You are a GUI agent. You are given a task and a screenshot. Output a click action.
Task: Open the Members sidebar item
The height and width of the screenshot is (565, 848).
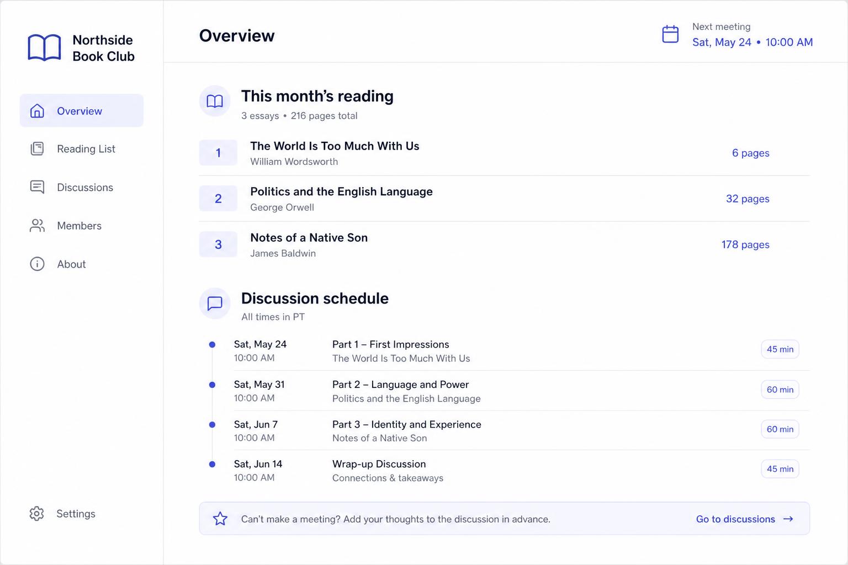(x=82, y=225)
